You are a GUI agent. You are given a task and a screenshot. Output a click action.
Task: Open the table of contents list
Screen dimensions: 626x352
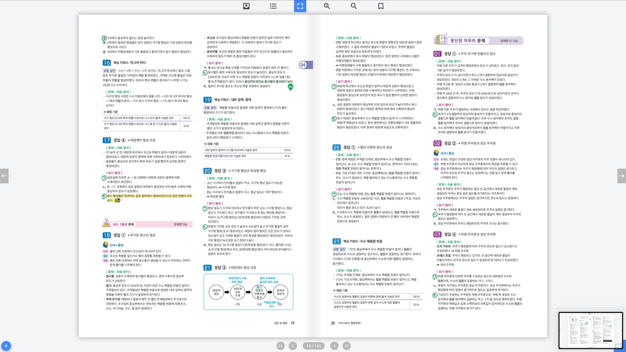click(x=273, y=6)
